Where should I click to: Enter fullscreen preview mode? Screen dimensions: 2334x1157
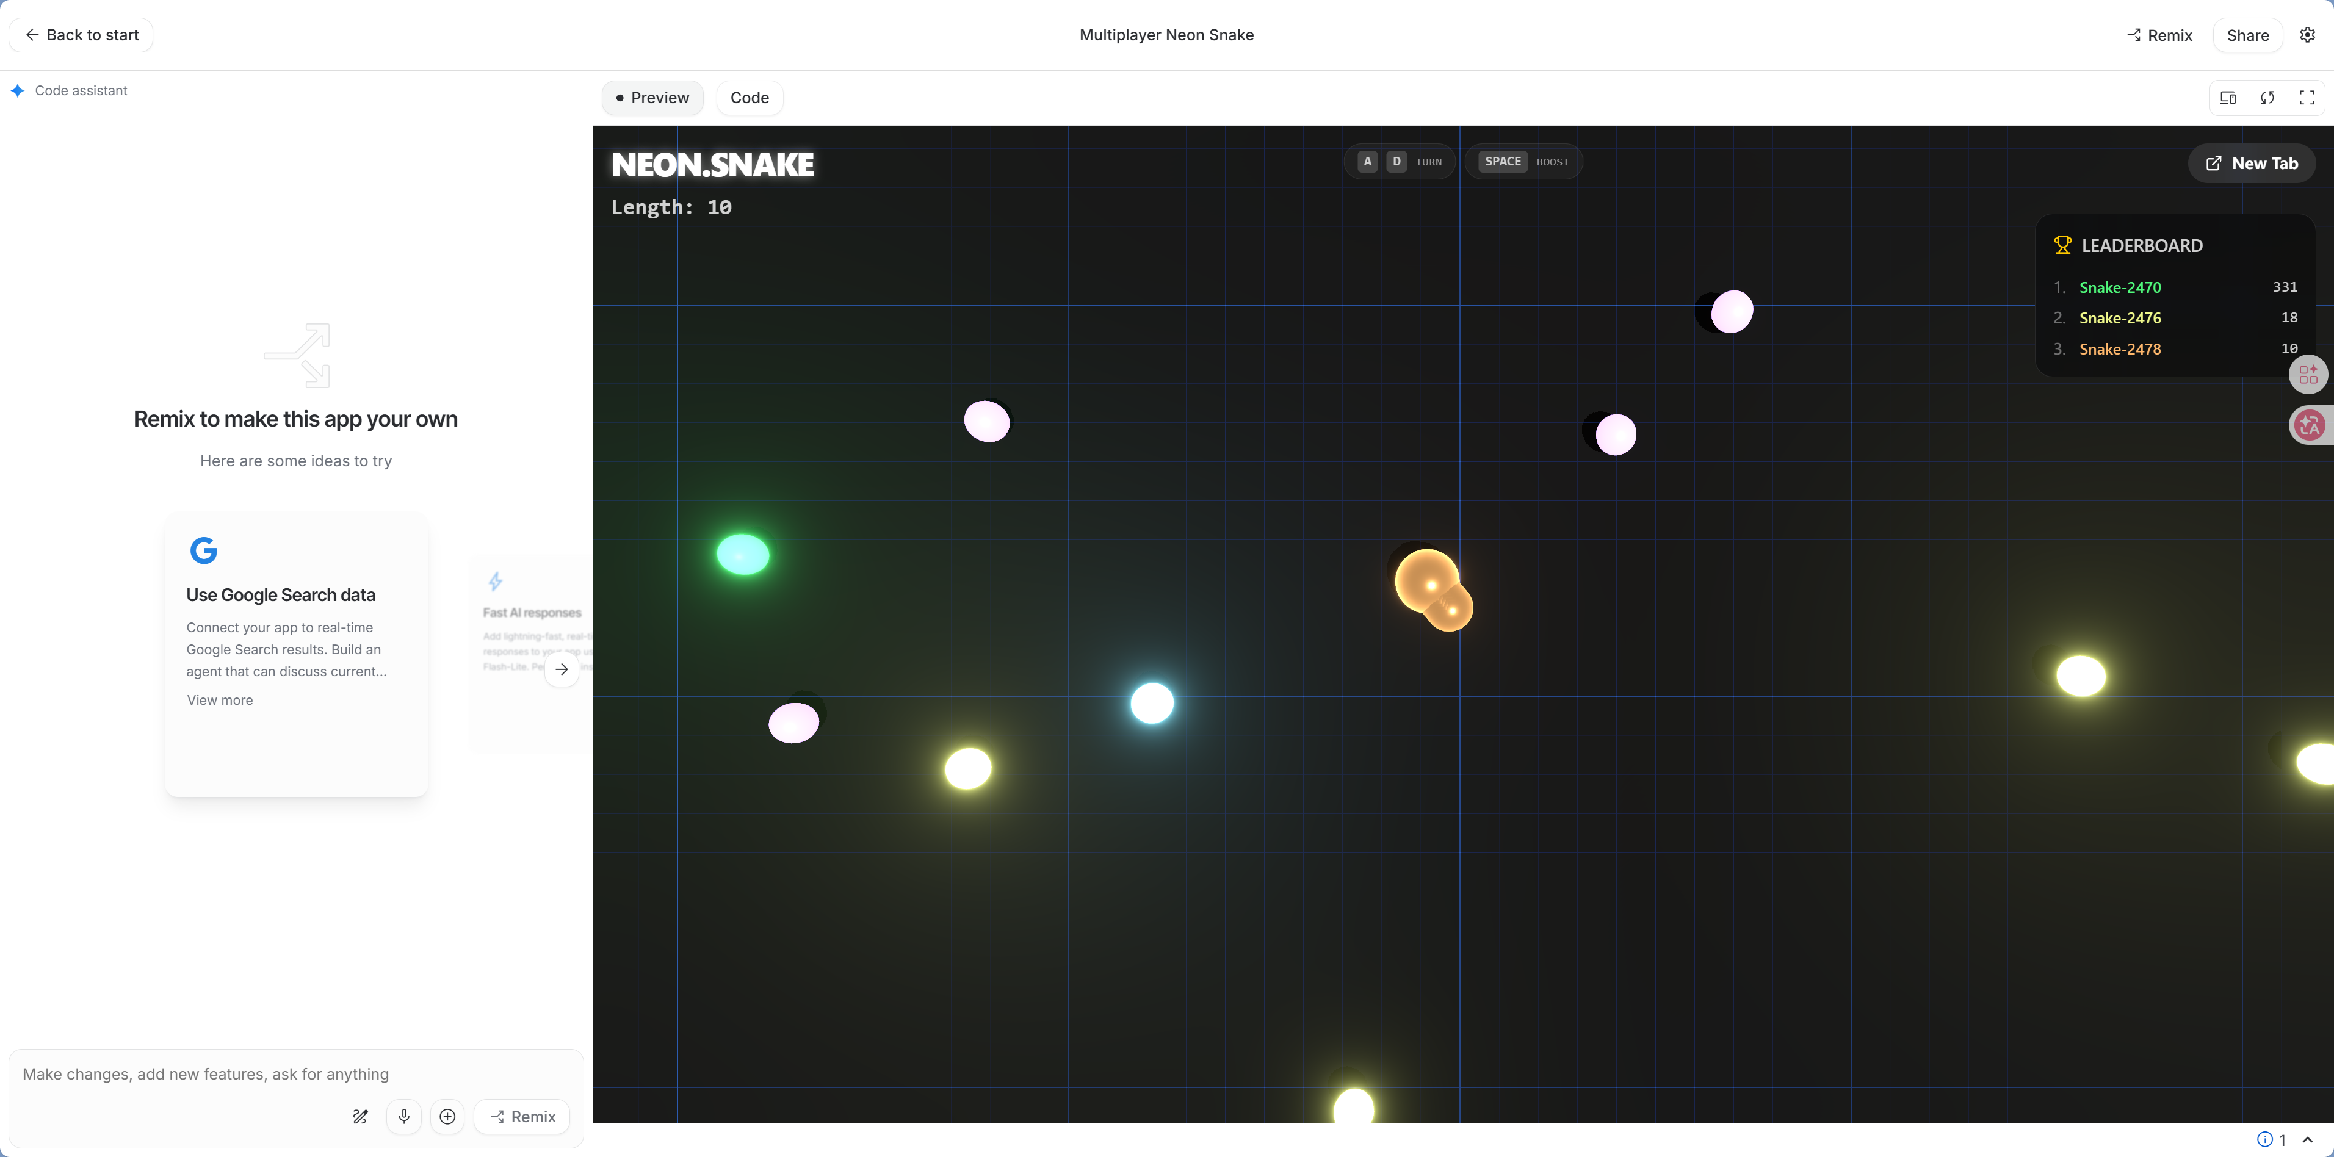(2307, 98)
